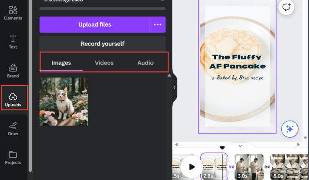Select the uploaded cat image thumbnail
This screenshot has width=309, height=180.
(64, 102)
